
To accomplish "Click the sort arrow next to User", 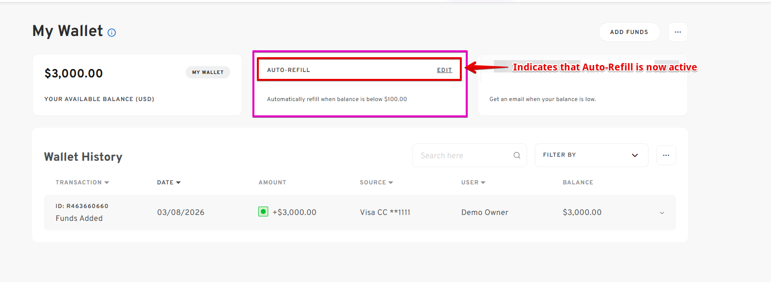I will pos(483,183).
